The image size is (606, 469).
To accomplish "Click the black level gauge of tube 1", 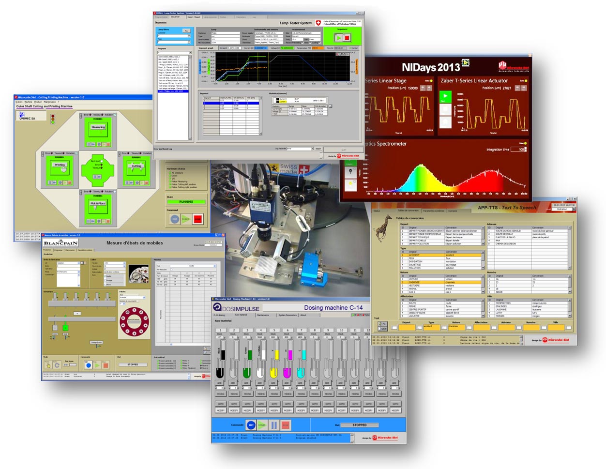I will pos(223,350).
